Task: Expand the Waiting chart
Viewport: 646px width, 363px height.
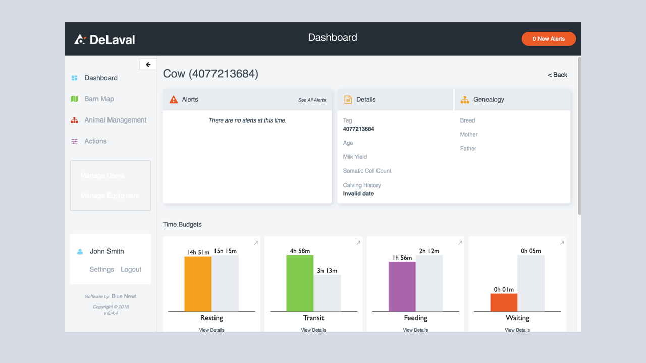Action: point(561,243)
